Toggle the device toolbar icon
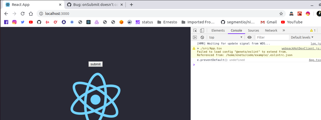Screen dimensions: 321x120 click(202, 30)
